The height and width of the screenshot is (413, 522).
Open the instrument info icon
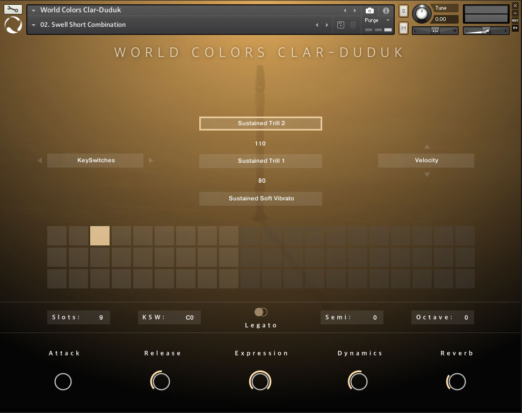click(386, 11)
